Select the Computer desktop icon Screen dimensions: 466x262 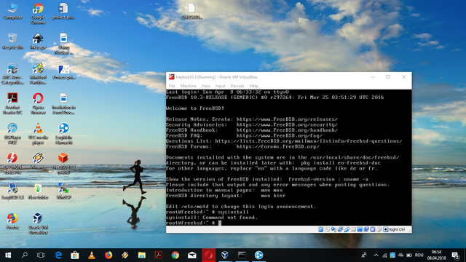point(12,12)
